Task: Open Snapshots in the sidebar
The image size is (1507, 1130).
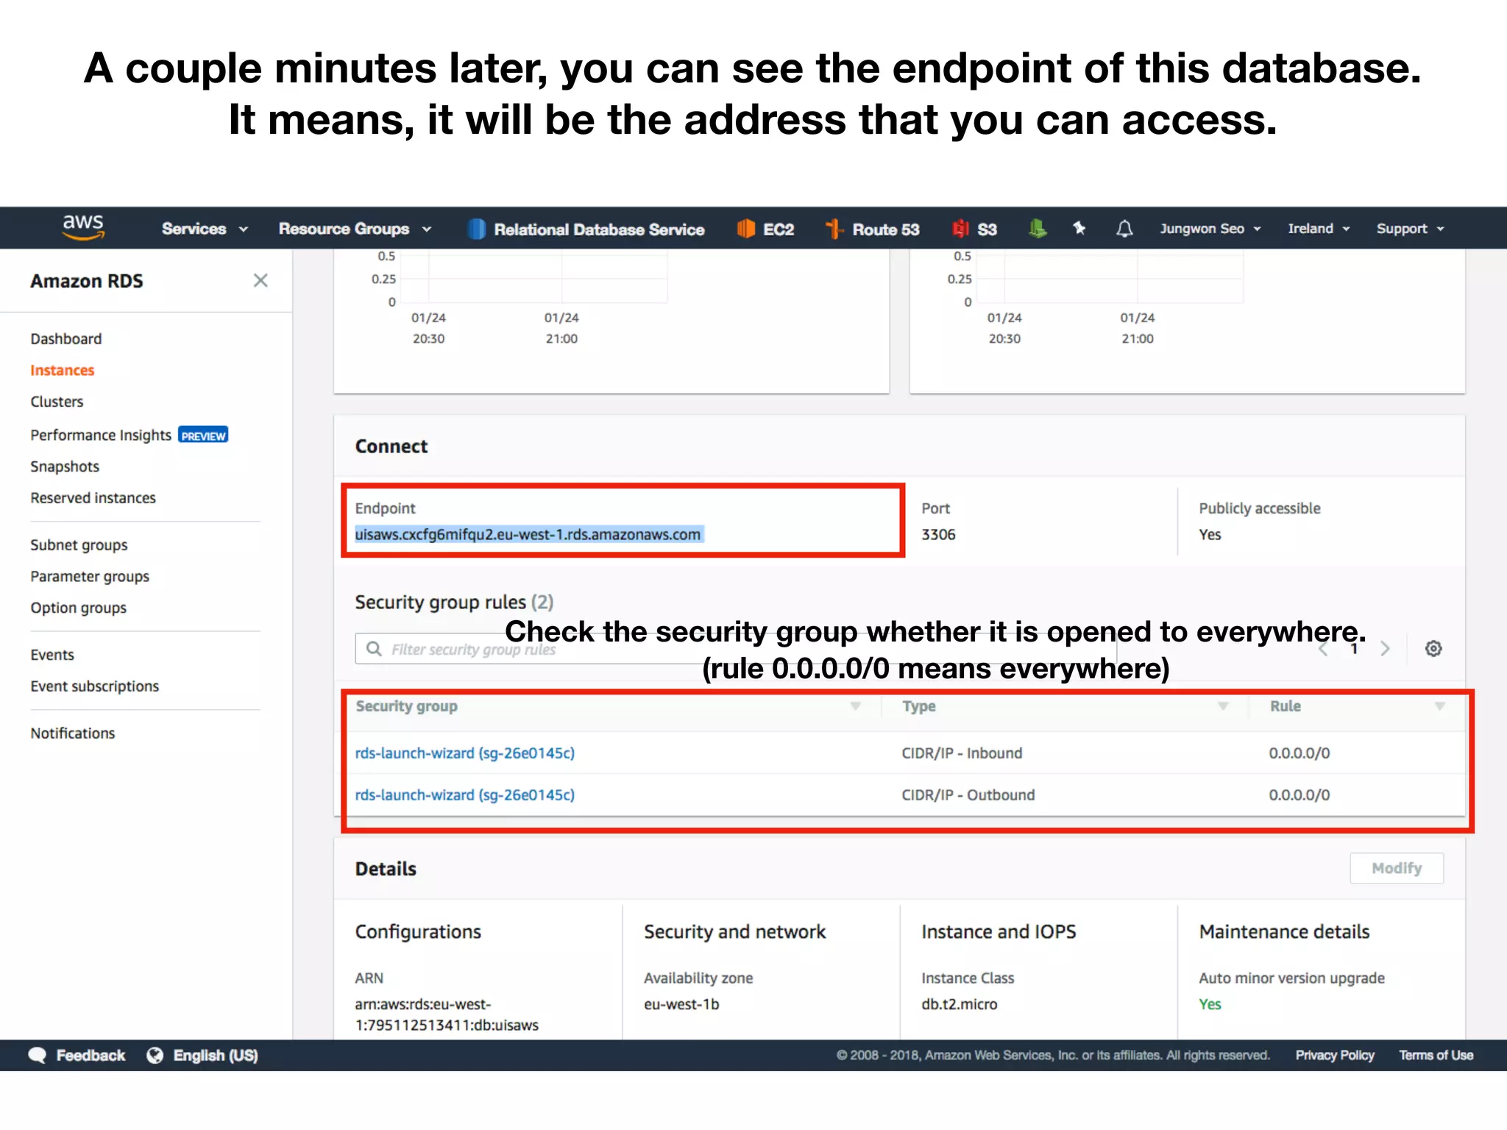Action: pos(65,466)
